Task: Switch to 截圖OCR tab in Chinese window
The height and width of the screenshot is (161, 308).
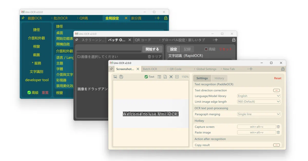Action: (35, 18)
